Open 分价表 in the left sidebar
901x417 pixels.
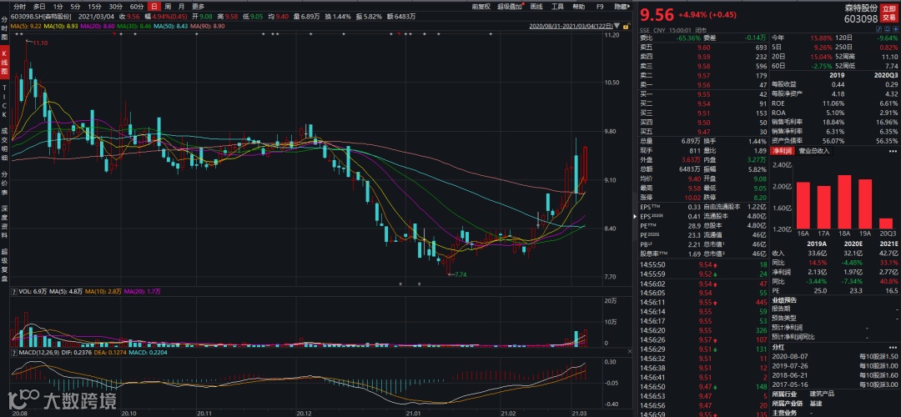pyautogui.click(x=5, y=183)
